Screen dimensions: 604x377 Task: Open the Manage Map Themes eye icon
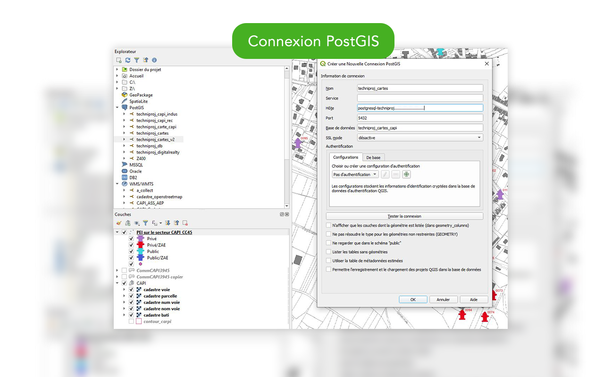[x=137, y=223]
